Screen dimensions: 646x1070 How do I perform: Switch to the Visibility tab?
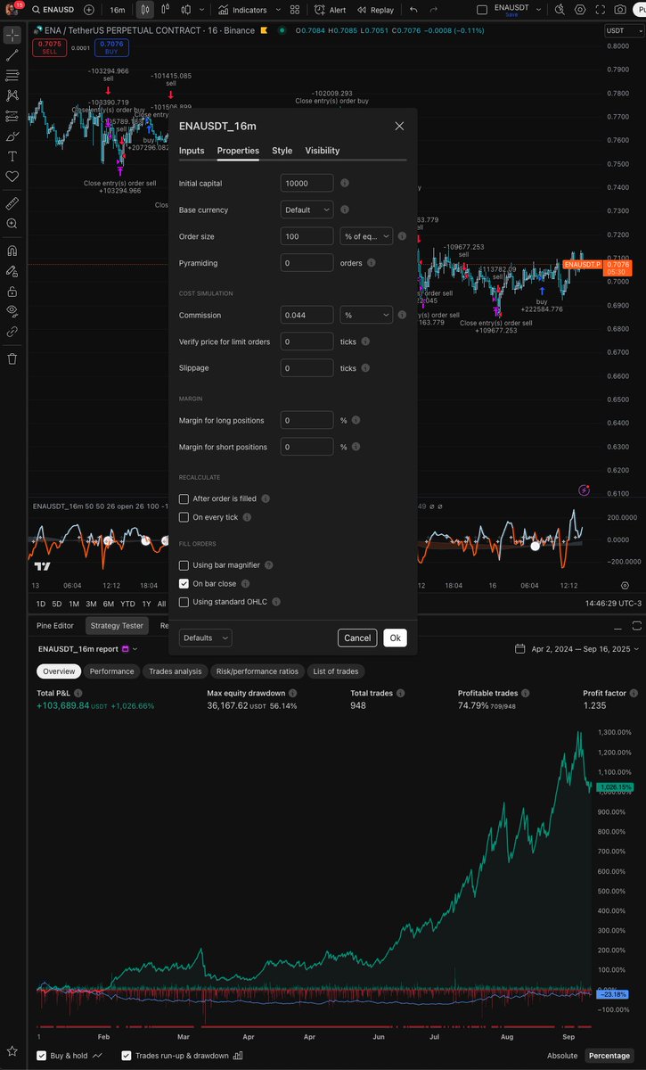click(x=323, y=151)
